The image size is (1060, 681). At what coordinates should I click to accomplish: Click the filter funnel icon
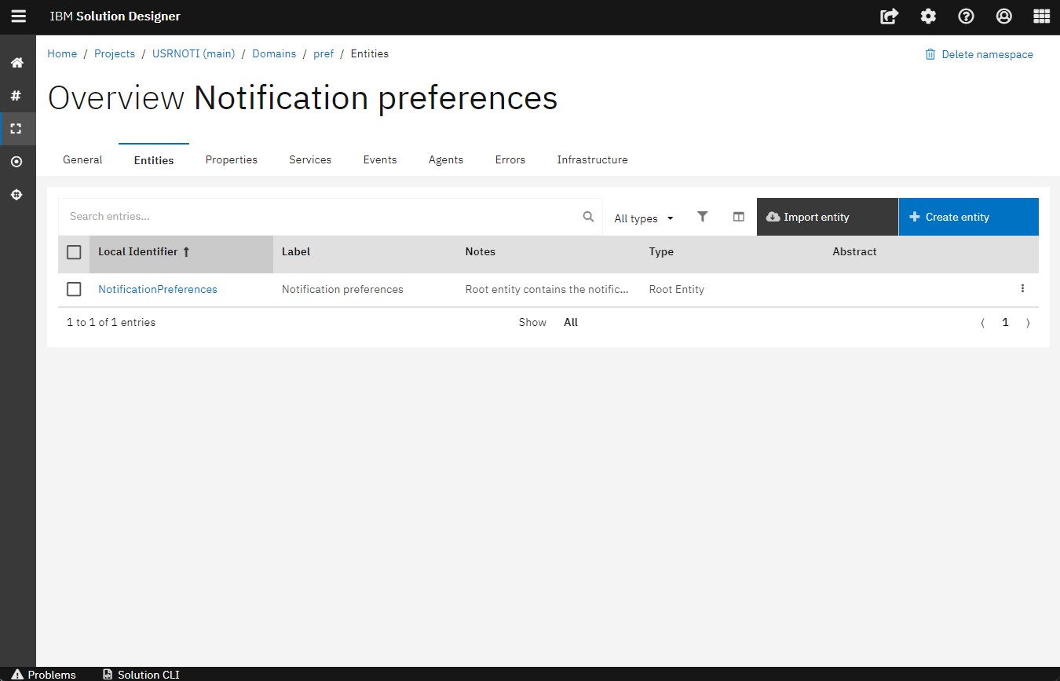[703, 217]
